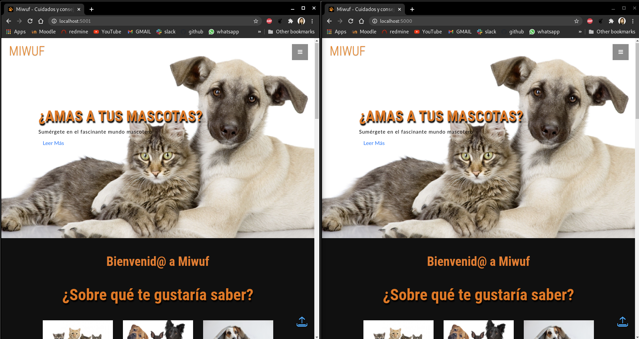This screenshot has width=639, height=339.
Task: Click address bar showing localhost:5000
Action: (x=468, y=21)
